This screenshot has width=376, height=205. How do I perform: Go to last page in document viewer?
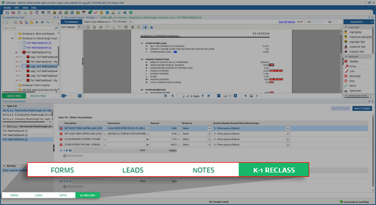click(209, 96)
